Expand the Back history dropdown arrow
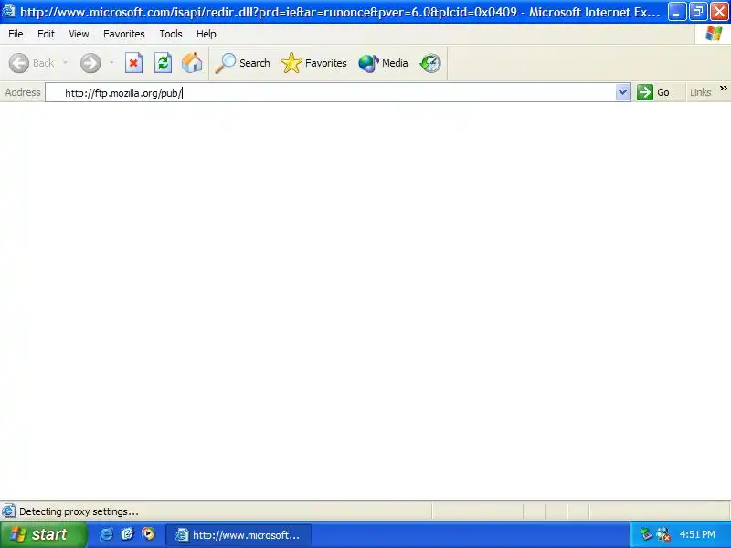The height and width of the screenshot is (548, 731). (x=65, y=62)
